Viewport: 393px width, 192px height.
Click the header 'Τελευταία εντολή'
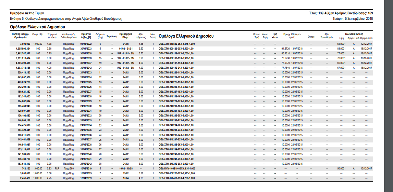354,34
